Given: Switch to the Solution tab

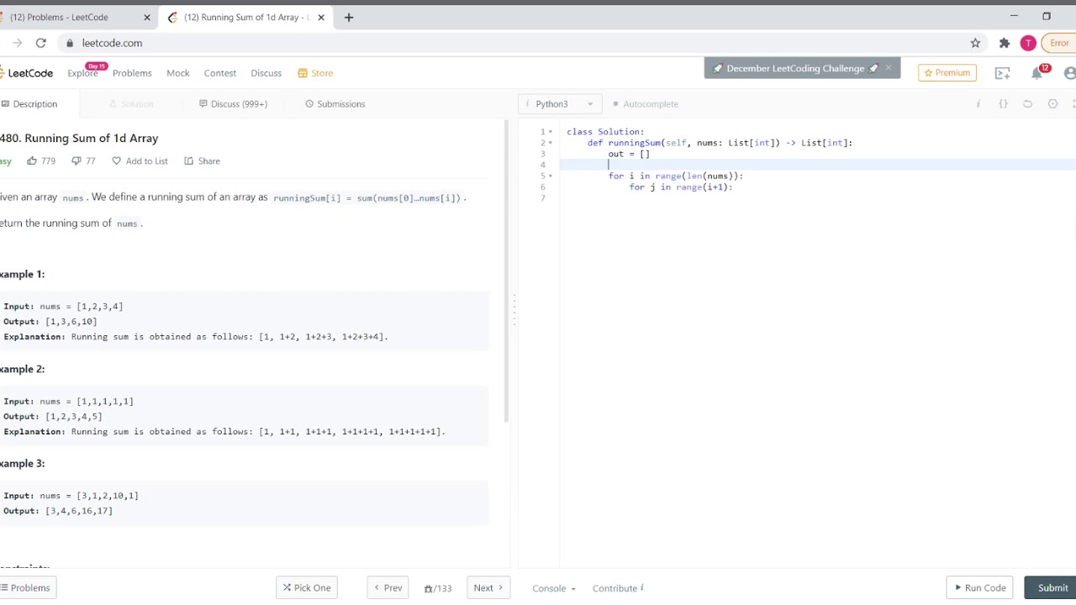Looking at the screenshot, I should pyautogui.click(x=131, y=104).
